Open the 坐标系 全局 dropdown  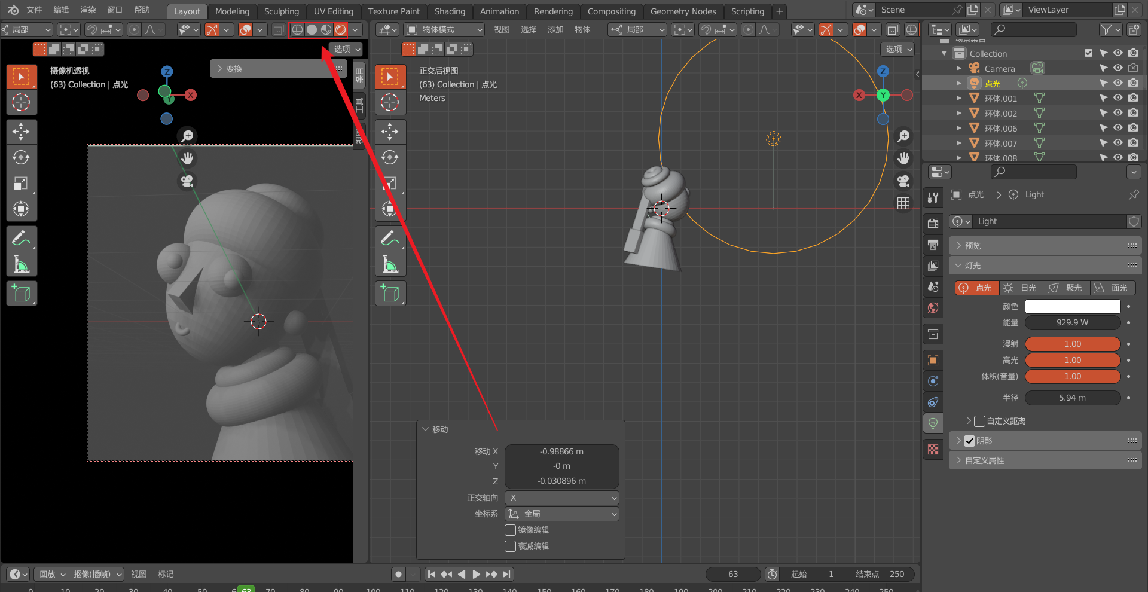coord(562,514)
